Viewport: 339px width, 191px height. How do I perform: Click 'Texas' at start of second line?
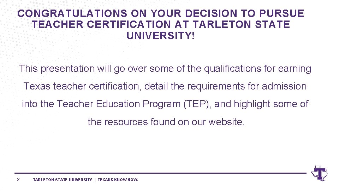coord(37,86)
